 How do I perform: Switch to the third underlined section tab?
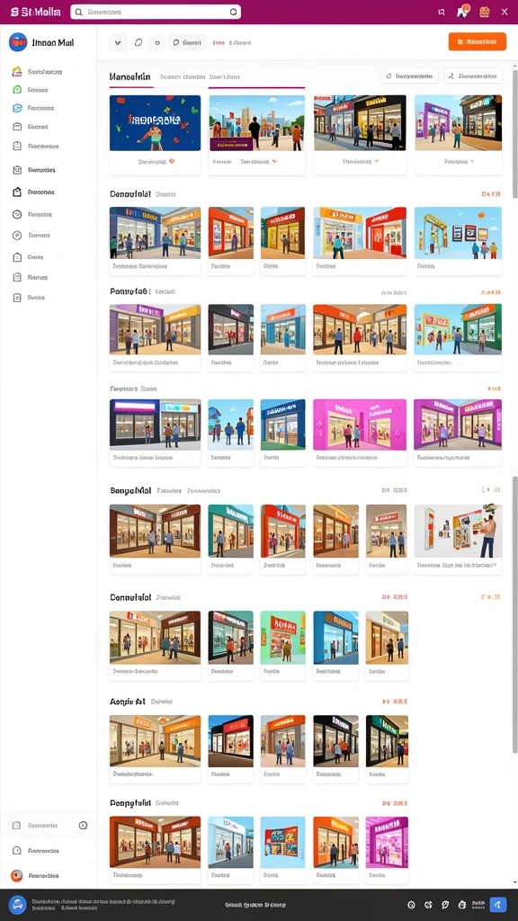[x=224, y=77]
